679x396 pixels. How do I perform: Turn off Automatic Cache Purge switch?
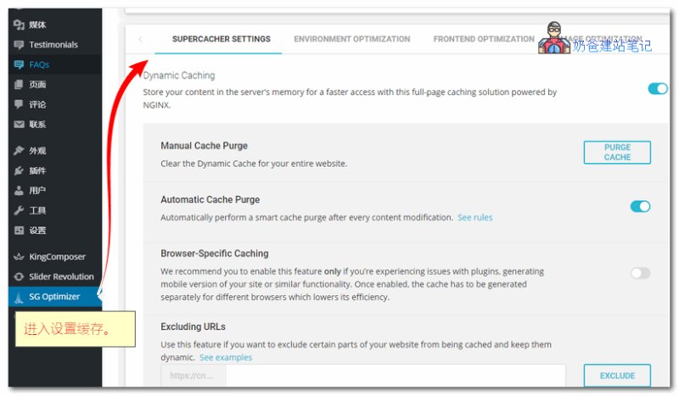coord(640,206)
